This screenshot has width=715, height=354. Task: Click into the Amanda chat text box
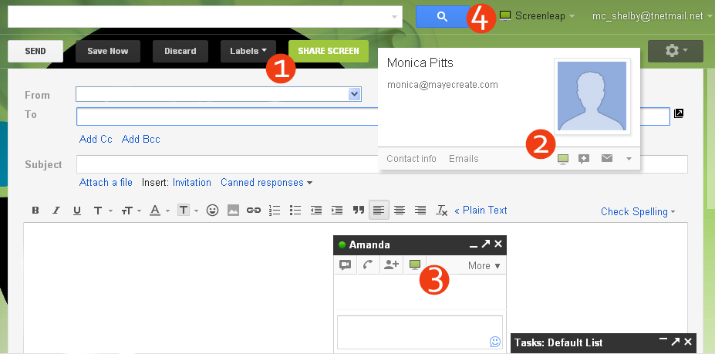[x=420, y=332]
